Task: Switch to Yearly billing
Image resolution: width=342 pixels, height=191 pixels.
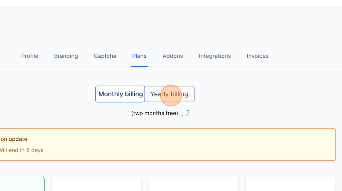Action: pos(169,94)
